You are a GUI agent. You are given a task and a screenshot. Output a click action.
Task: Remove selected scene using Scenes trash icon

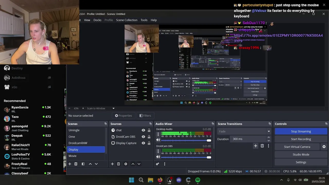[76, 164]
